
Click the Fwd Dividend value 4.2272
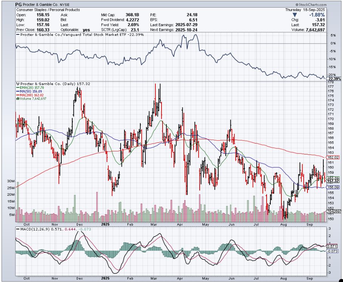pos(132,20)
